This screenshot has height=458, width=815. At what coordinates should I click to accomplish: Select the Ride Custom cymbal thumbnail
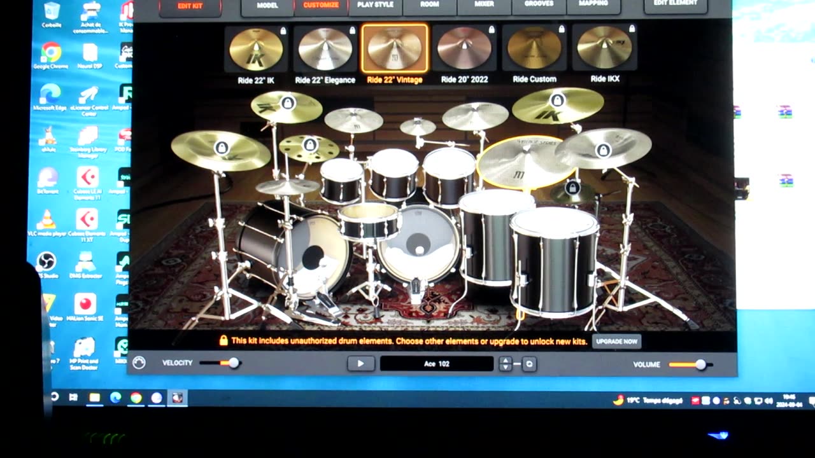point(534,49)
